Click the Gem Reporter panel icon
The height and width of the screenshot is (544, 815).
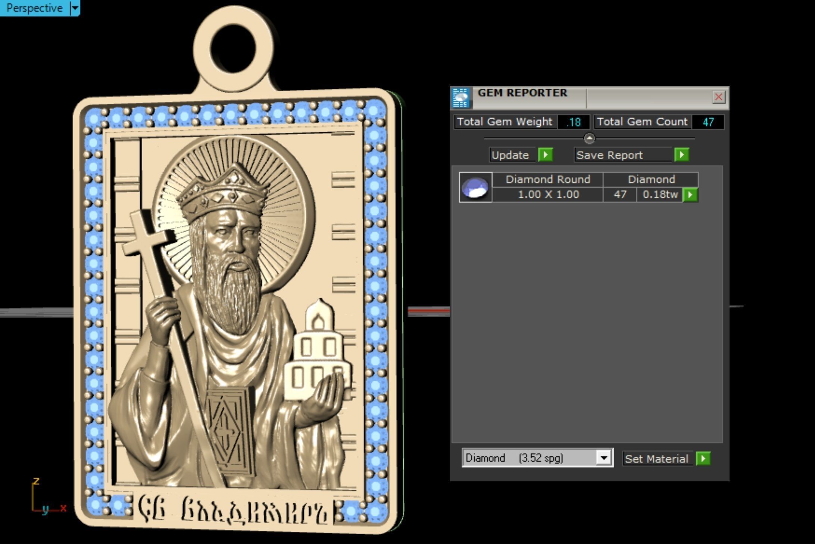point(461,98)
